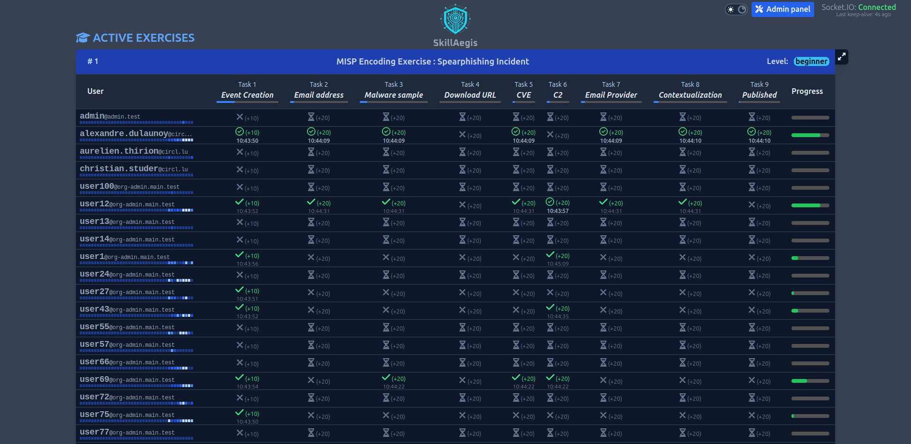Click 10:45:09 timestamp in user1 row
Image resolution: width=911 pixels, height=444 pixels.
[558, 264]
